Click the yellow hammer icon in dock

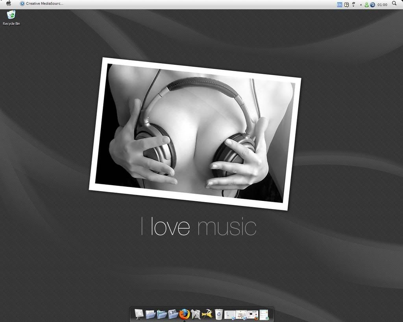coord(207,314)
